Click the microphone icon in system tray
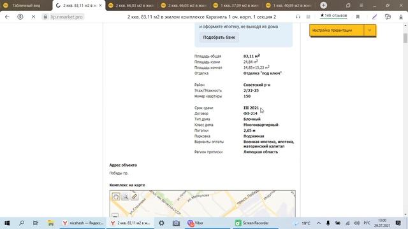 328,223
